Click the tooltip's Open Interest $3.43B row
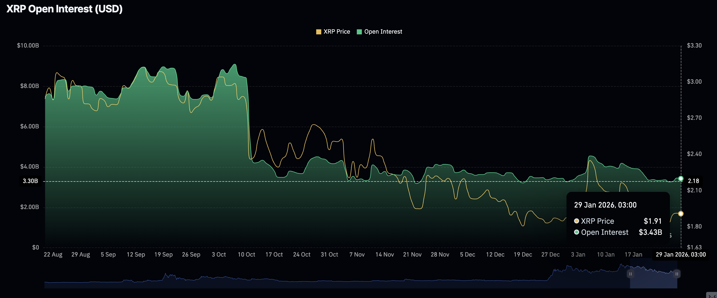The image size is (717, 298). [x=618, y=232]
